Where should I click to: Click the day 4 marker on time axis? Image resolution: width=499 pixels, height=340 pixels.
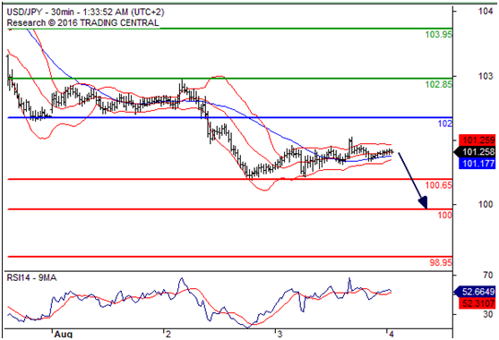tap(391, 335)
